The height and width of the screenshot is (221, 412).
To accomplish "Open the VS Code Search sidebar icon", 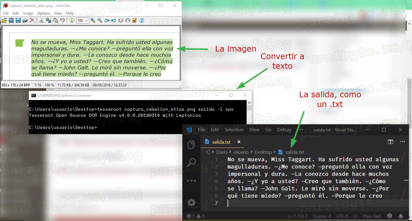I will [191, 162].
